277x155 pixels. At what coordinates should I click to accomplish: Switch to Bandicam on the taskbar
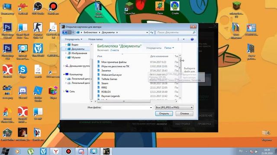68,151
